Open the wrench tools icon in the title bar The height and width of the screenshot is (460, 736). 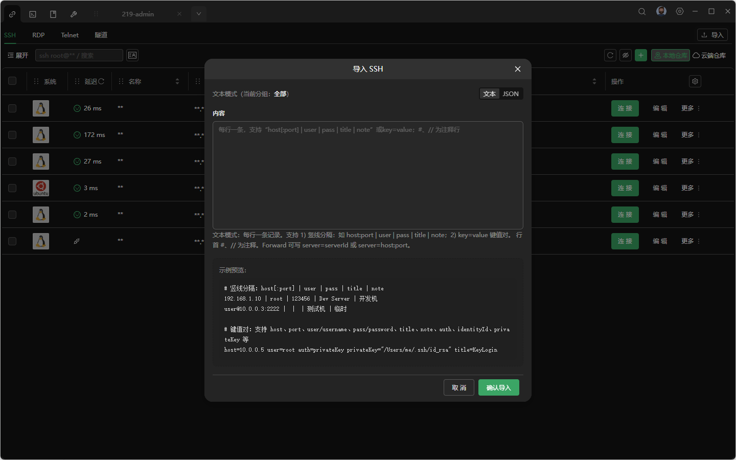point(73,14)
